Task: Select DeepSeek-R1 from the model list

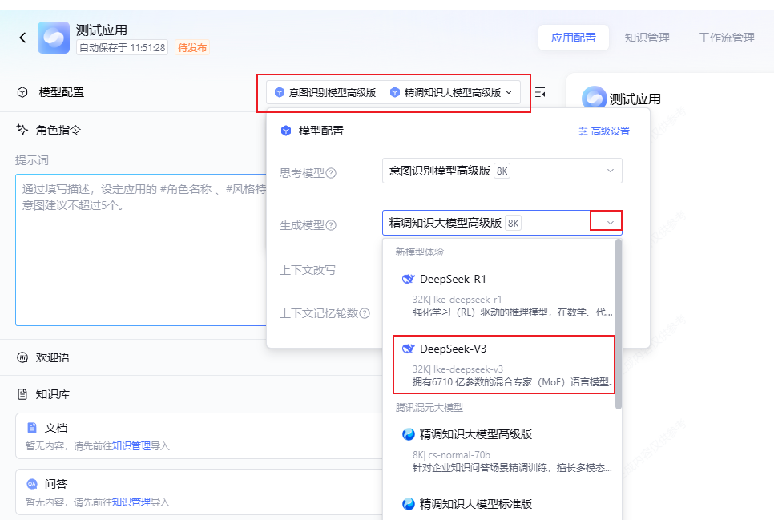Action: pos(503,296)
